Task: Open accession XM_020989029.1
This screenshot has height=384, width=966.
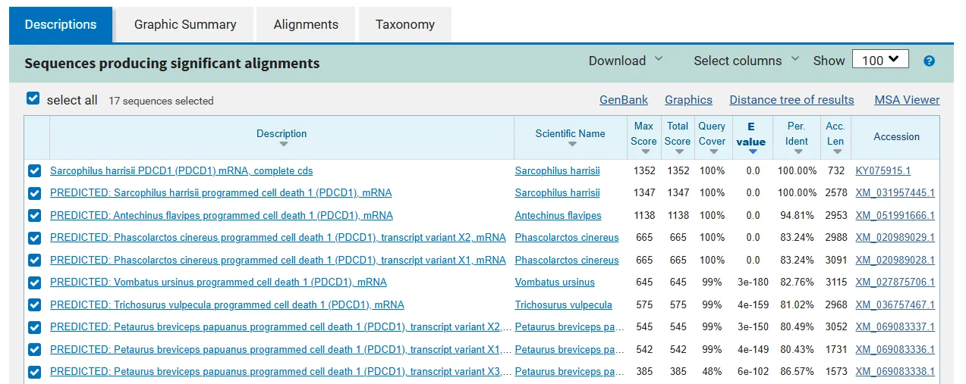Action: tap(895, 238)
